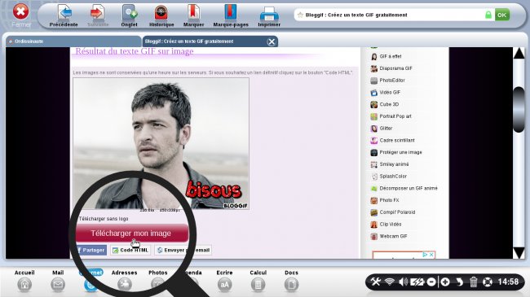Click the Précédente back arrow icon

pyautogui.click(x=64, y=12)
